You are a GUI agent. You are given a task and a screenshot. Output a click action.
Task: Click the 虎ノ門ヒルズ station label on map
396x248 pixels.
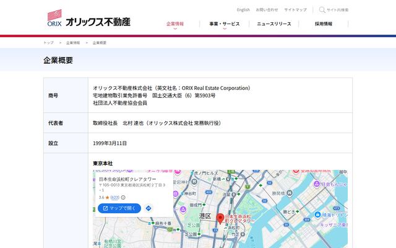coord(205,173)
